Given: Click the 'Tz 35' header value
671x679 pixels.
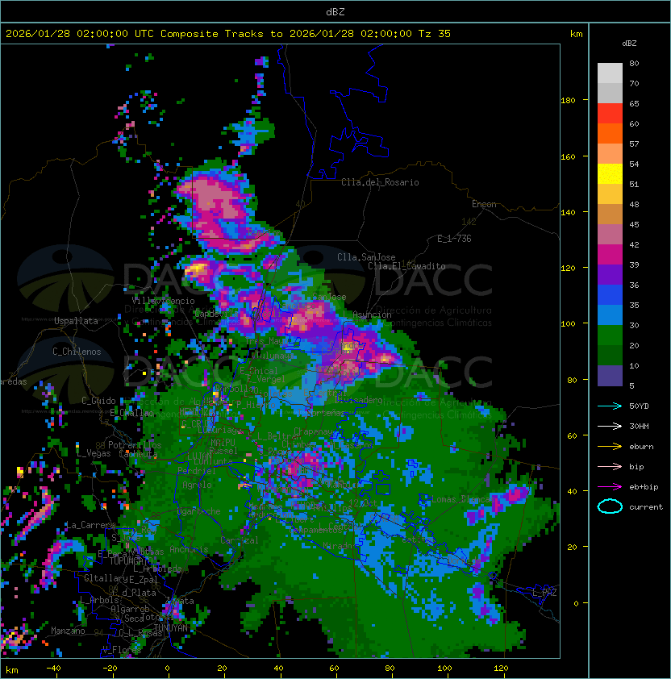Looking at the screenshot, I should coord(435,34).
